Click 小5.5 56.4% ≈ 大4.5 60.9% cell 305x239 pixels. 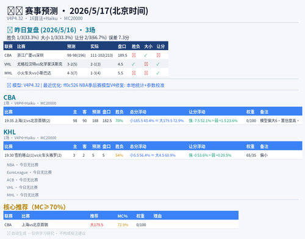point(152,155)
